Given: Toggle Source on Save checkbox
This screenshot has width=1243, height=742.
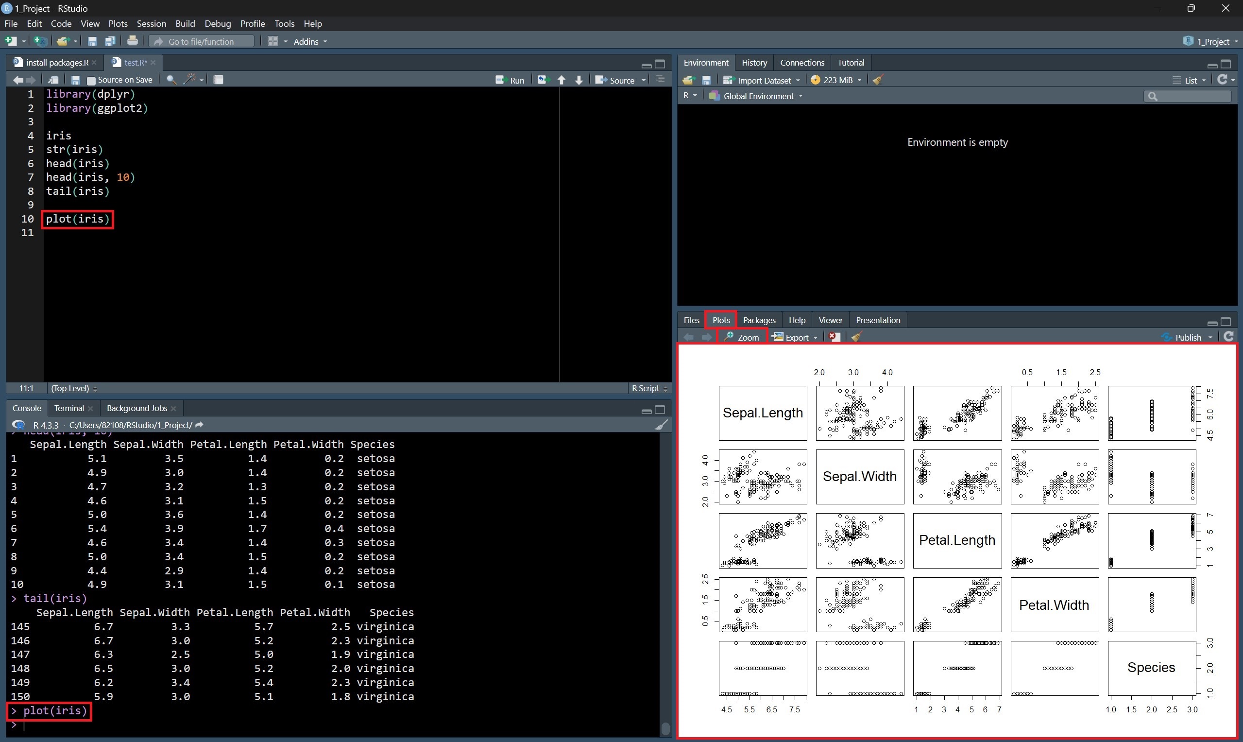Looking at the screenshot, I should click(x=91, y=81).
